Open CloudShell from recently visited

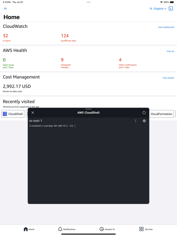(x=13, y=114)
